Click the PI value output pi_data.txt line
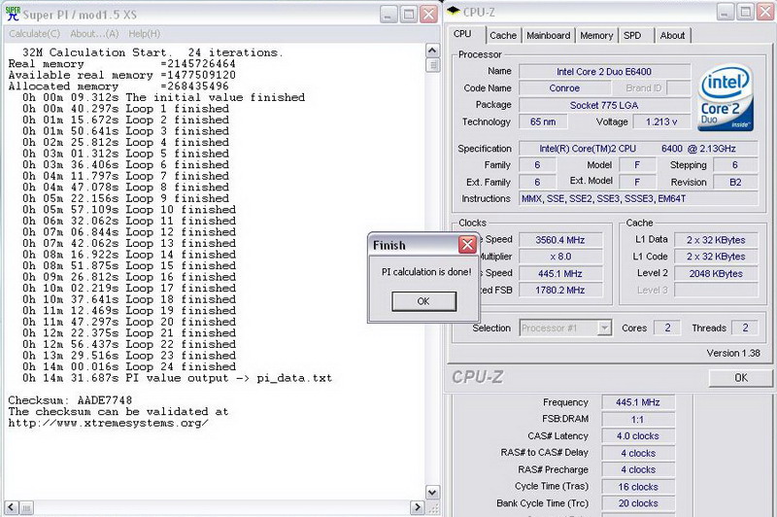 tap(177, 378)
